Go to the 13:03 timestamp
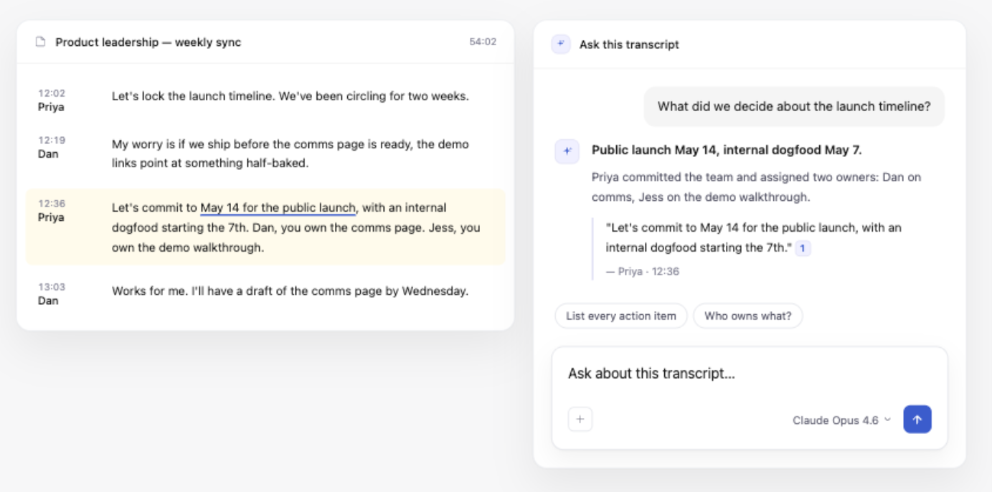992x492 pixels. pos(52,287)
